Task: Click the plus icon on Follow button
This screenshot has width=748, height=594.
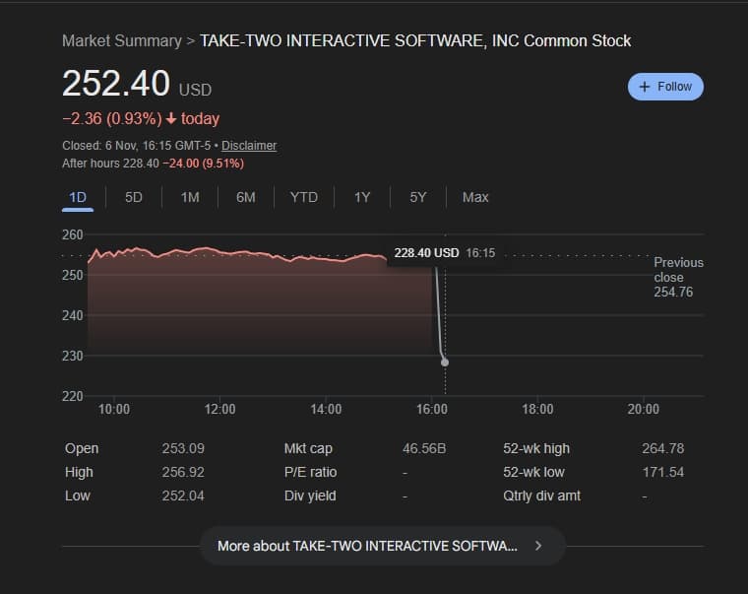Action: coord(645,87)
